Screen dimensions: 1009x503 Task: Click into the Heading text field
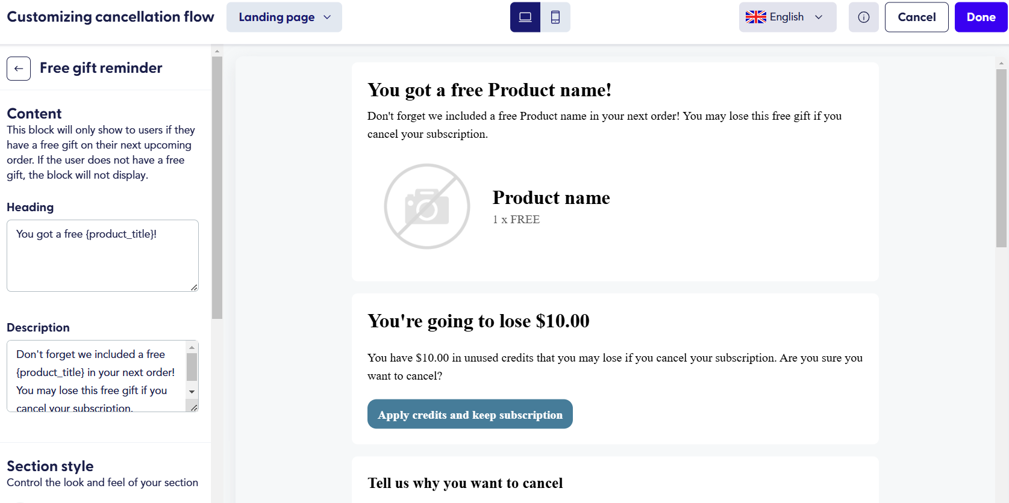click(102, 256)
